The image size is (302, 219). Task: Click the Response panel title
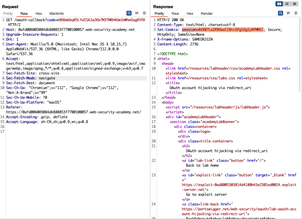(163, 7)
